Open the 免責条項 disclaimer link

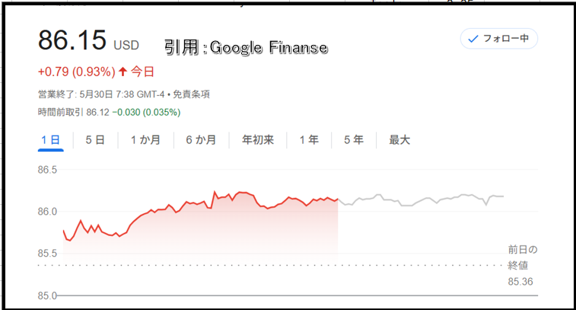click(191, 94)
